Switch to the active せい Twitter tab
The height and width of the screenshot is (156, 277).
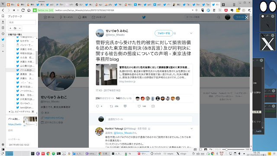click(216, 5)
